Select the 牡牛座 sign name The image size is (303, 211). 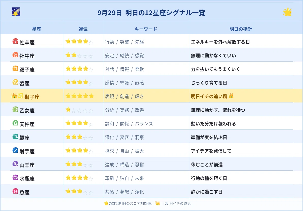click(27, 56)
